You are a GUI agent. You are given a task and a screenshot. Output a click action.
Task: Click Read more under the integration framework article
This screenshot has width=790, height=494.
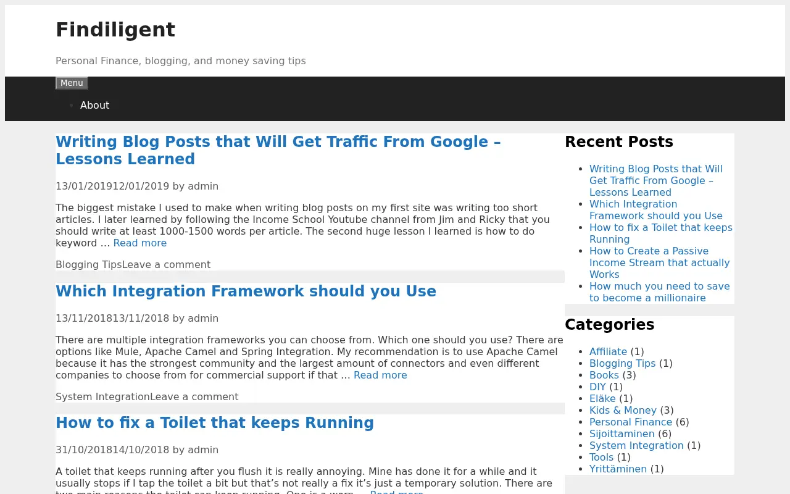pyautogui.click(x=380, y=375)
